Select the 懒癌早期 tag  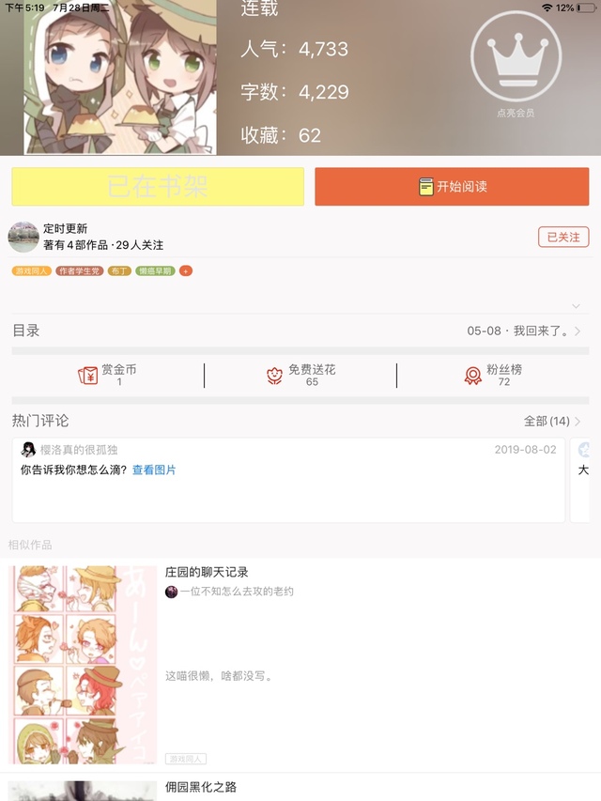[155, 270]
